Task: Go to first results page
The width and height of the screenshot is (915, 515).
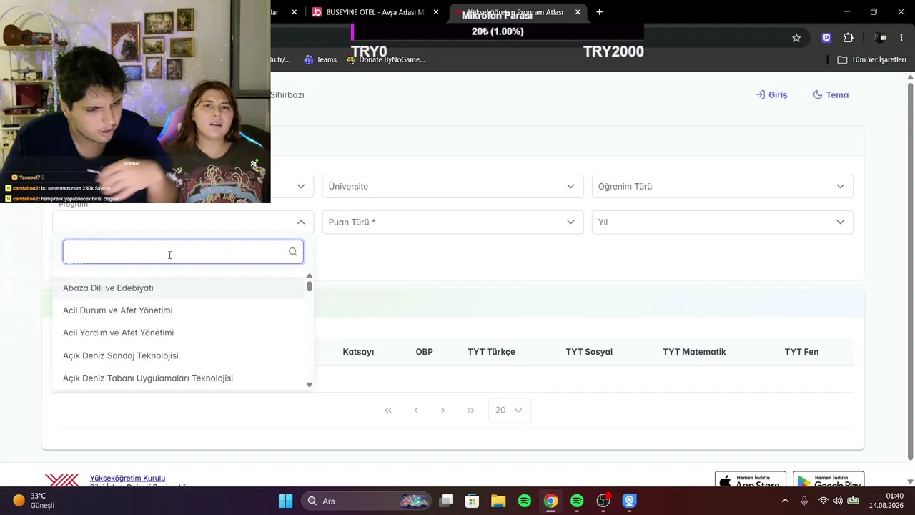Action: click(388, 411)
